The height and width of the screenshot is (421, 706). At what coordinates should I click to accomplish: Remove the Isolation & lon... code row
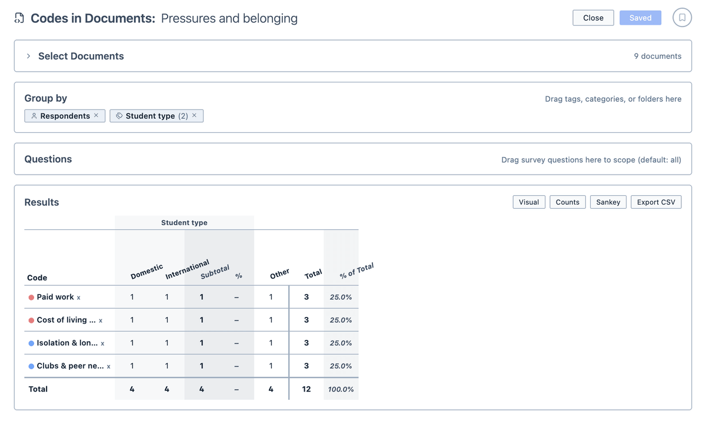pyautogui.click(x=102, y=343)
